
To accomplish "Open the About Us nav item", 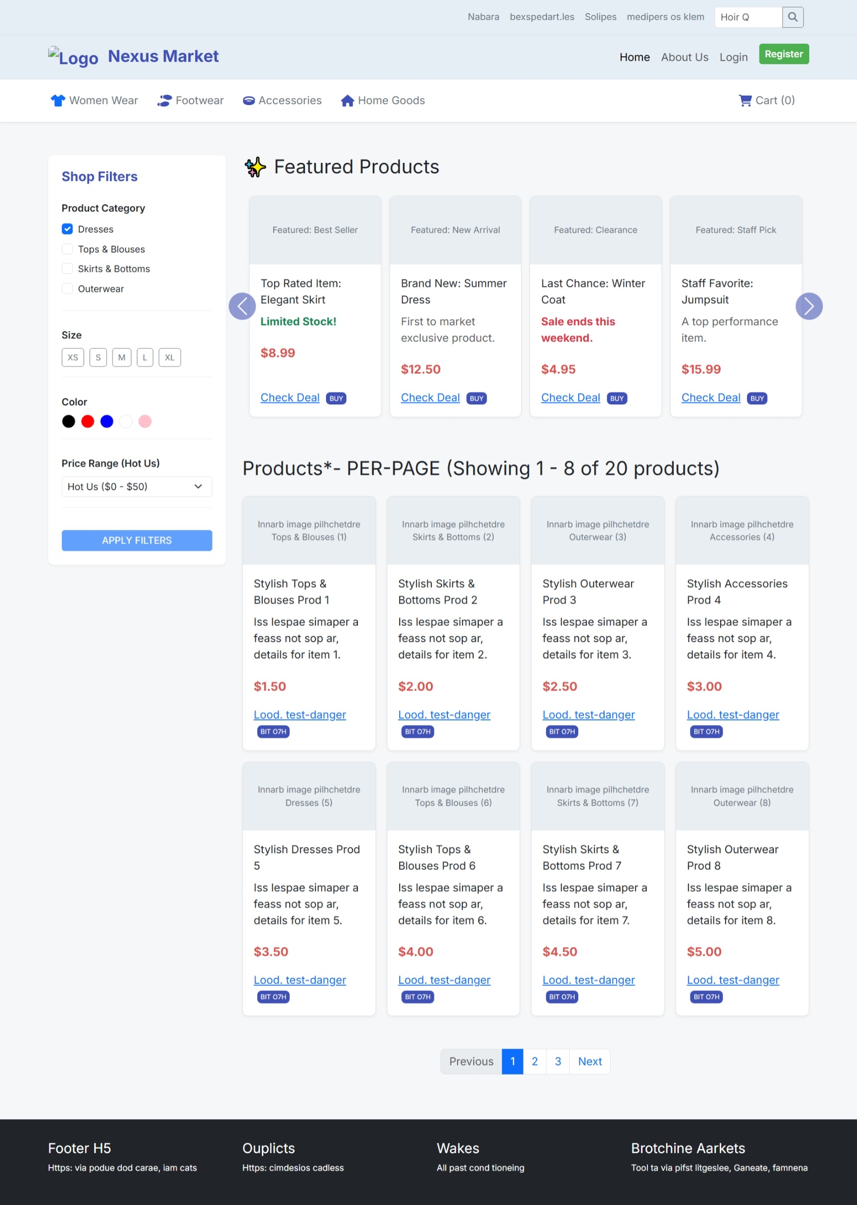I will (684, 57).
